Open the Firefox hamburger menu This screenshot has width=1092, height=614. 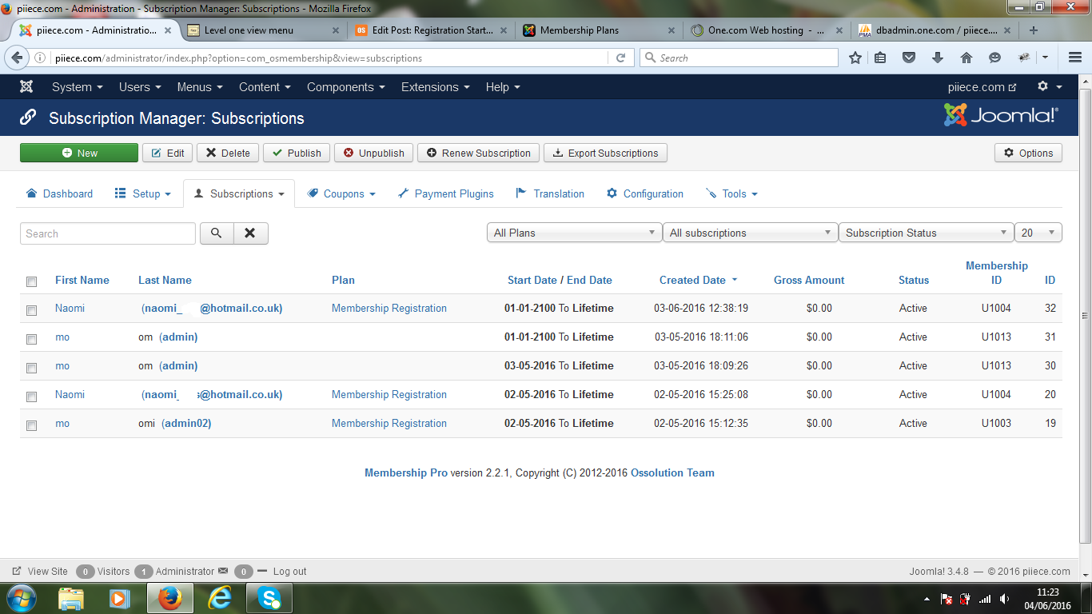1074,58
